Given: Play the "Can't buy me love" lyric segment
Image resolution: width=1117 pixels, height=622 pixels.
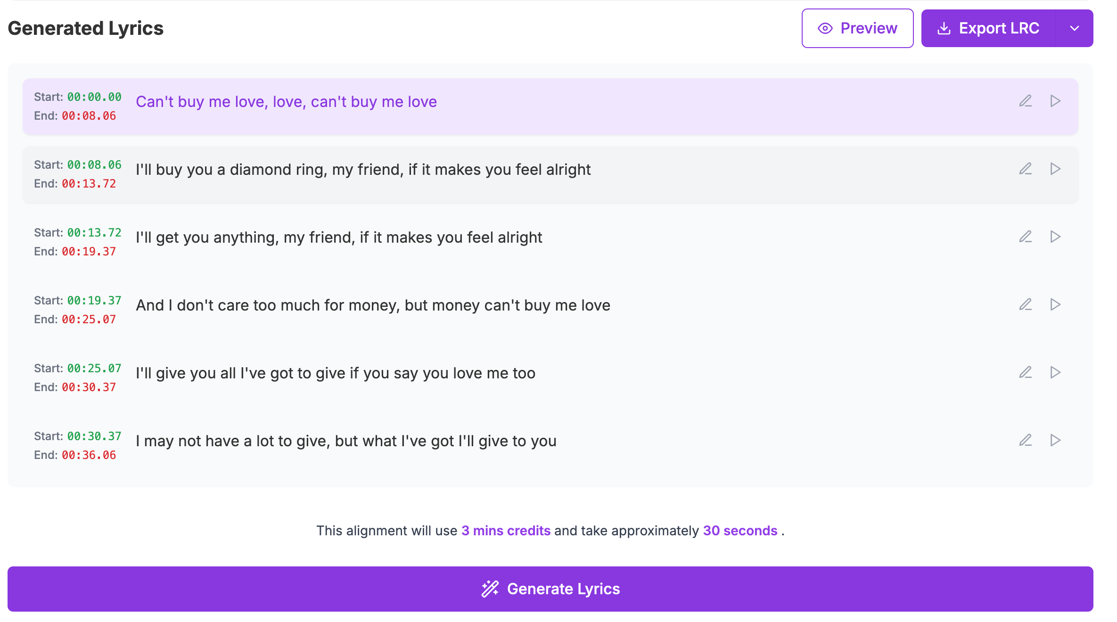Looking at the screenshot, I should pyautogui.click(x=1055, y=101).
